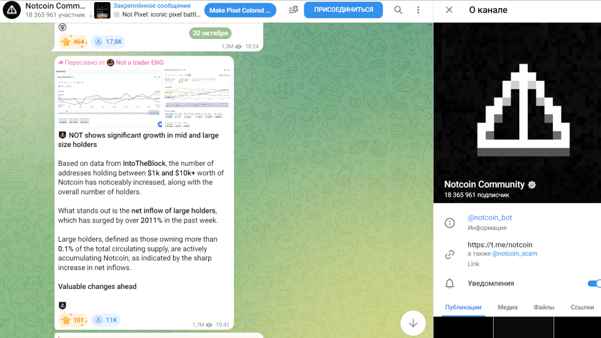Switch to the Медиа tab
This screenshot has height=338, width=601.
click(x=508, y=308)
